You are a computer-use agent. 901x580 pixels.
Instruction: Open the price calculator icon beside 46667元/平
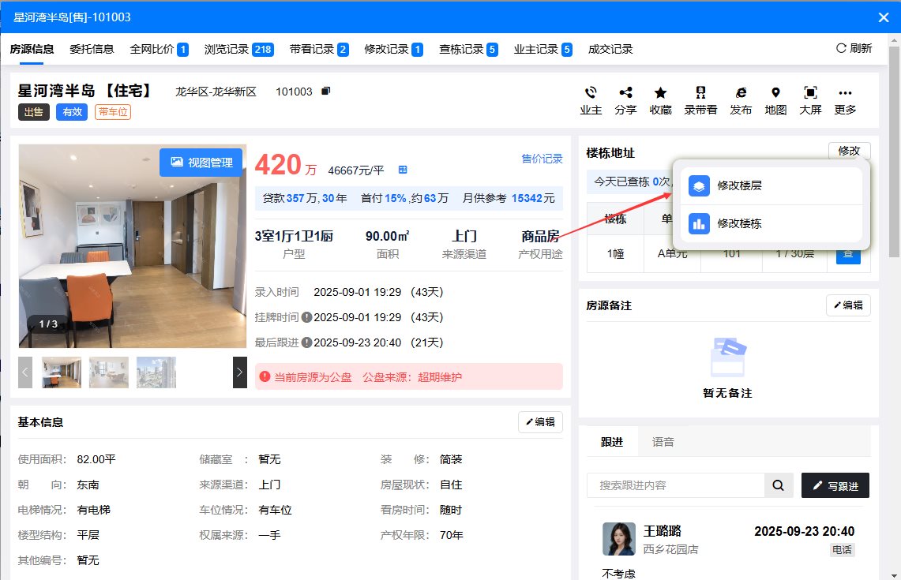point(403,170)
